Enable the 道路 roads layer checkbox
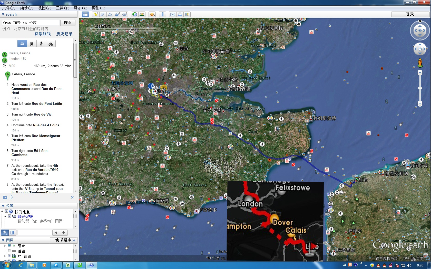The height and width of the screenshot is (269, 431). click(x=9, y=251)
